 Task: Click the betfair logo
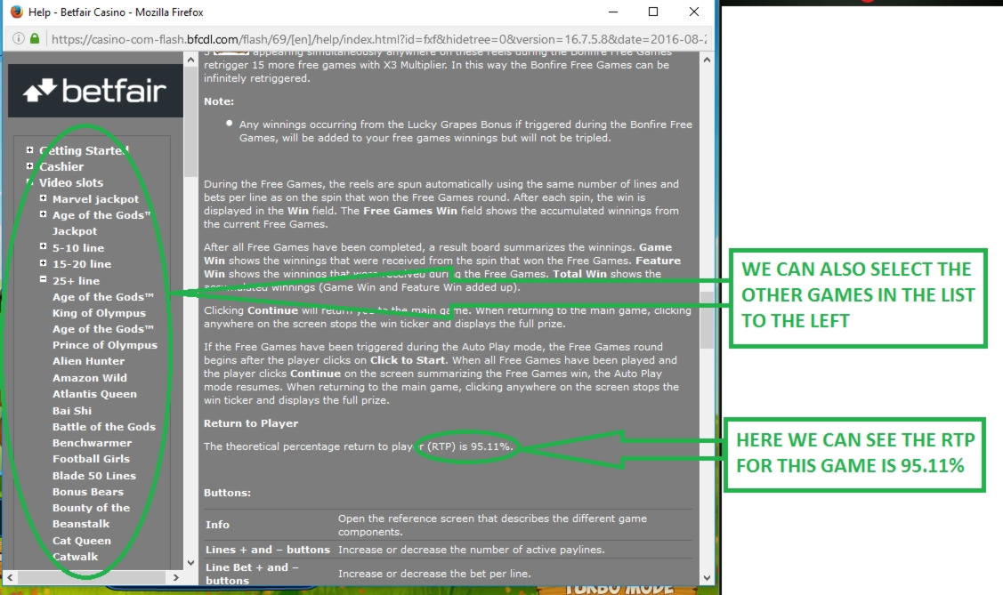pyautogui.click(x=95, y=91)
